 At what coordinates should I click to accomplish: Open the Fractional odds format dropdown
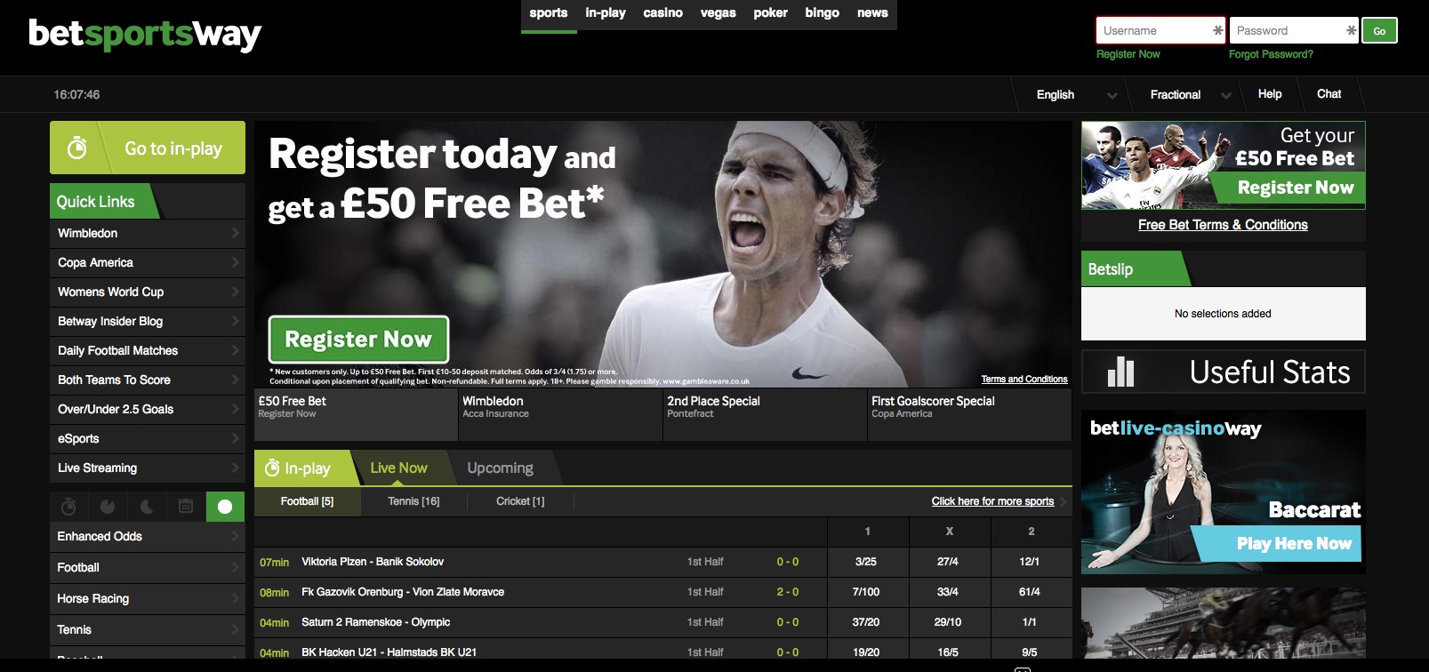(1184, 94)
